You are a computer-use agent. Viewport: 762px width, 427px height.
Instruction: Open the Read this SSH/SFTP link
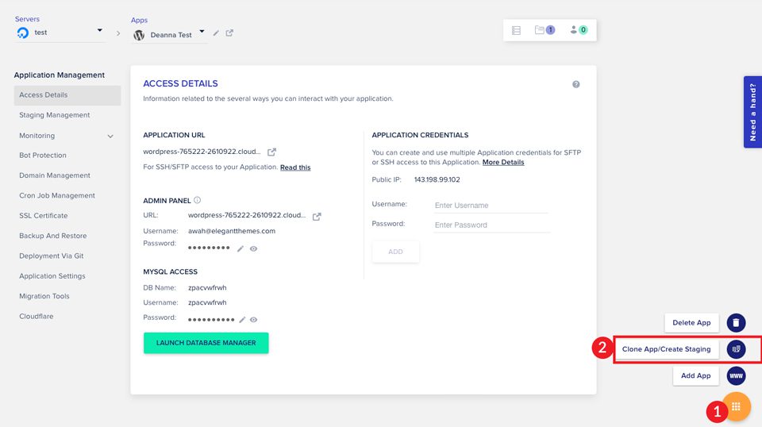(x=295, y=167)
